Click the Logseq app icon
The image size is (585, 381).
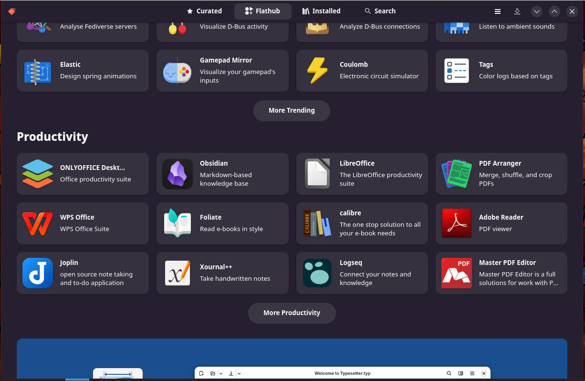(x=317, y=273)
